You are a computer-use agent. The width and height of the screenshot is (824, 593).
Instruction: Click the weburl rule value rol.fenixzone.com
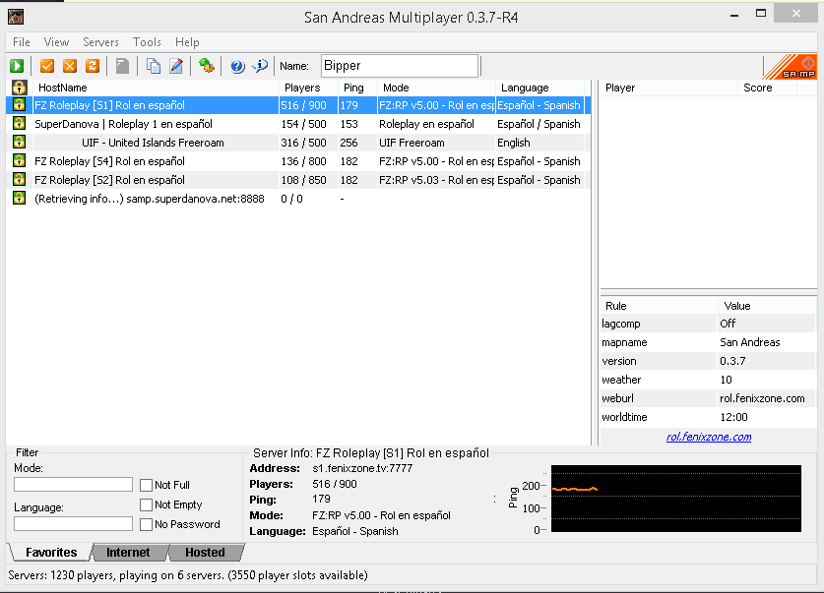coord(762,398)
